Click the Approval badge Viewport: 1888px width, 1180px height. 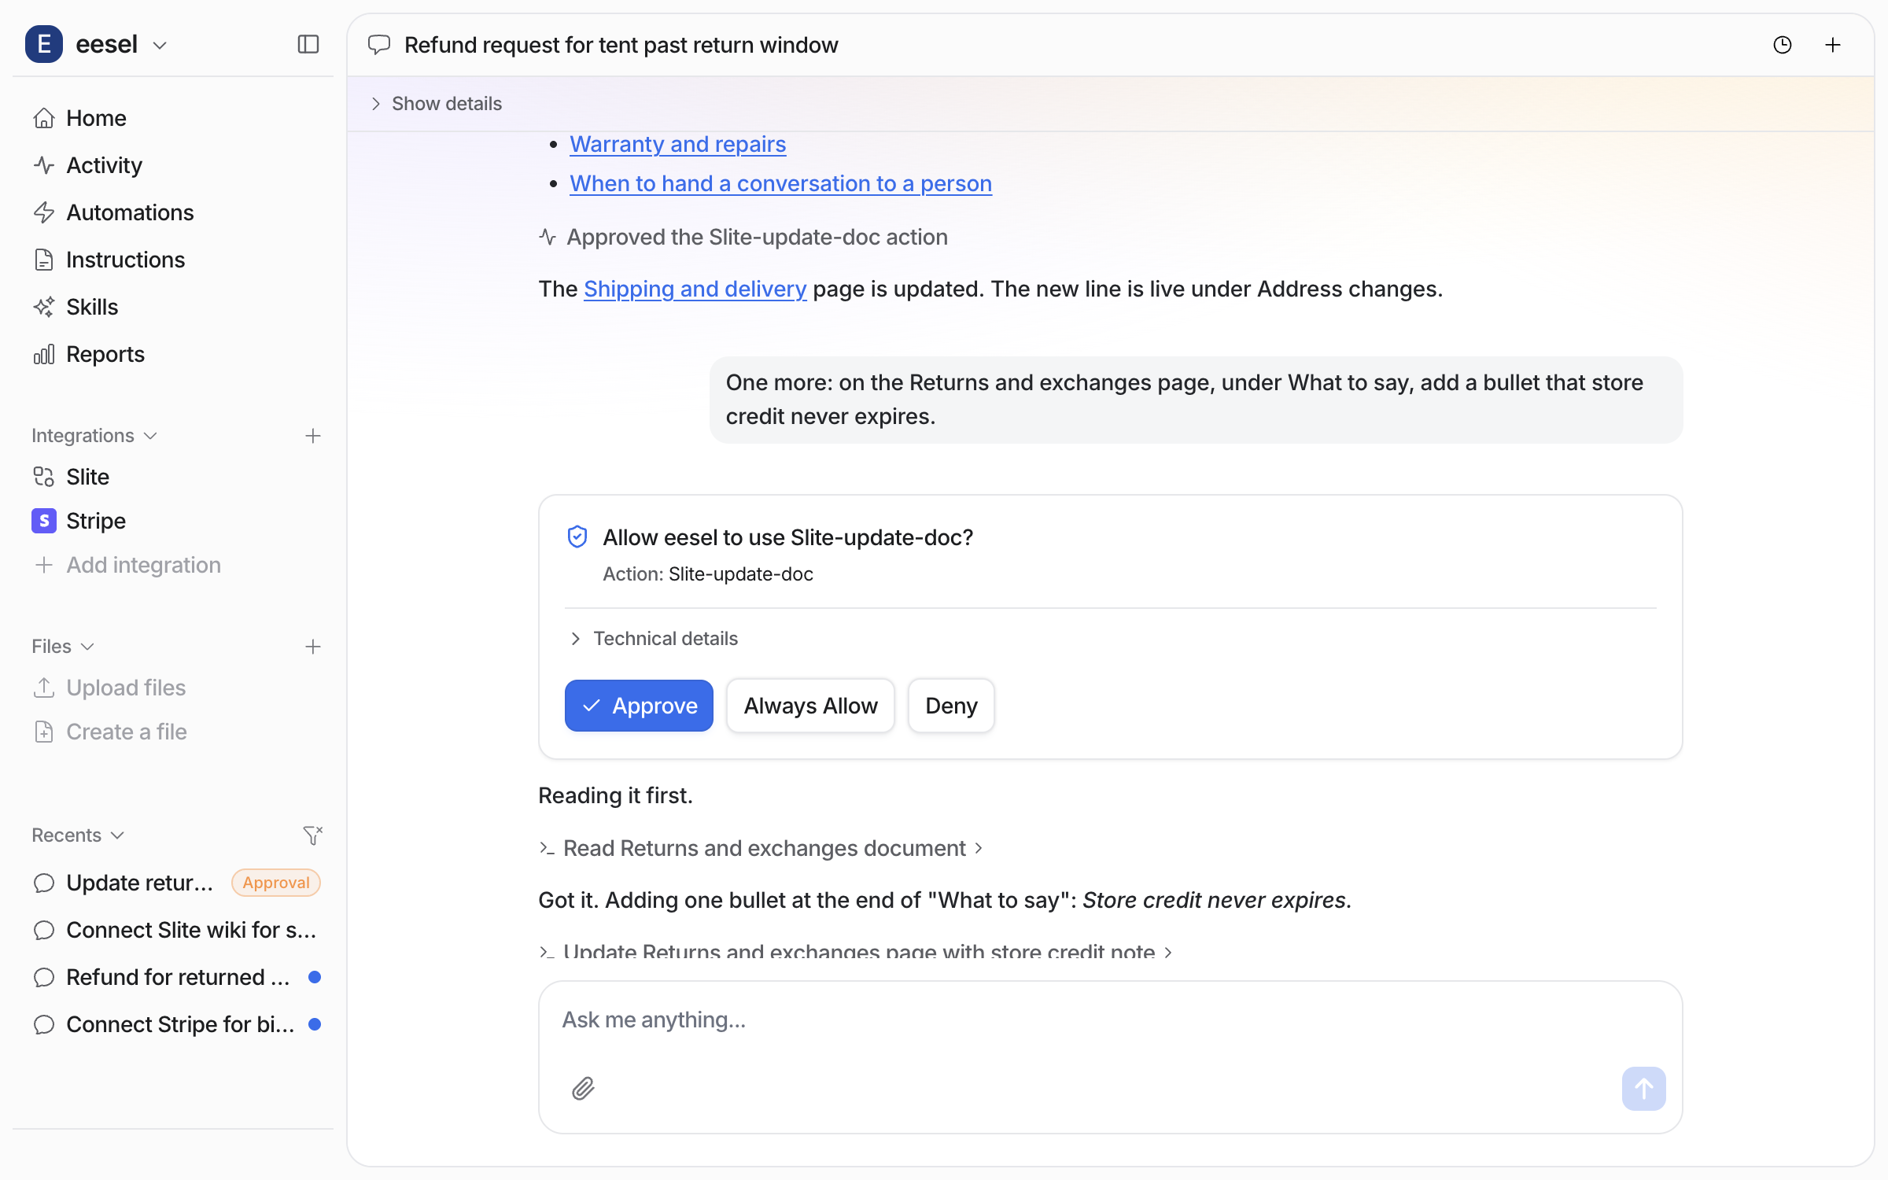pyautogui.click(x=275, y=883)
